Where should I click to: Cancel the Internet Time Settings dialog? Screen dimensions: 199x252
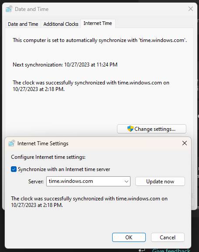click(x=168, y=238)
